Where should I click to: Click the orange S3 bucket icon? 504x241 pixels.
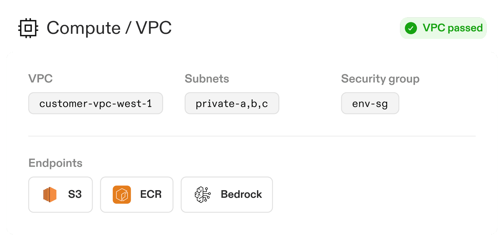coord(50,195)
